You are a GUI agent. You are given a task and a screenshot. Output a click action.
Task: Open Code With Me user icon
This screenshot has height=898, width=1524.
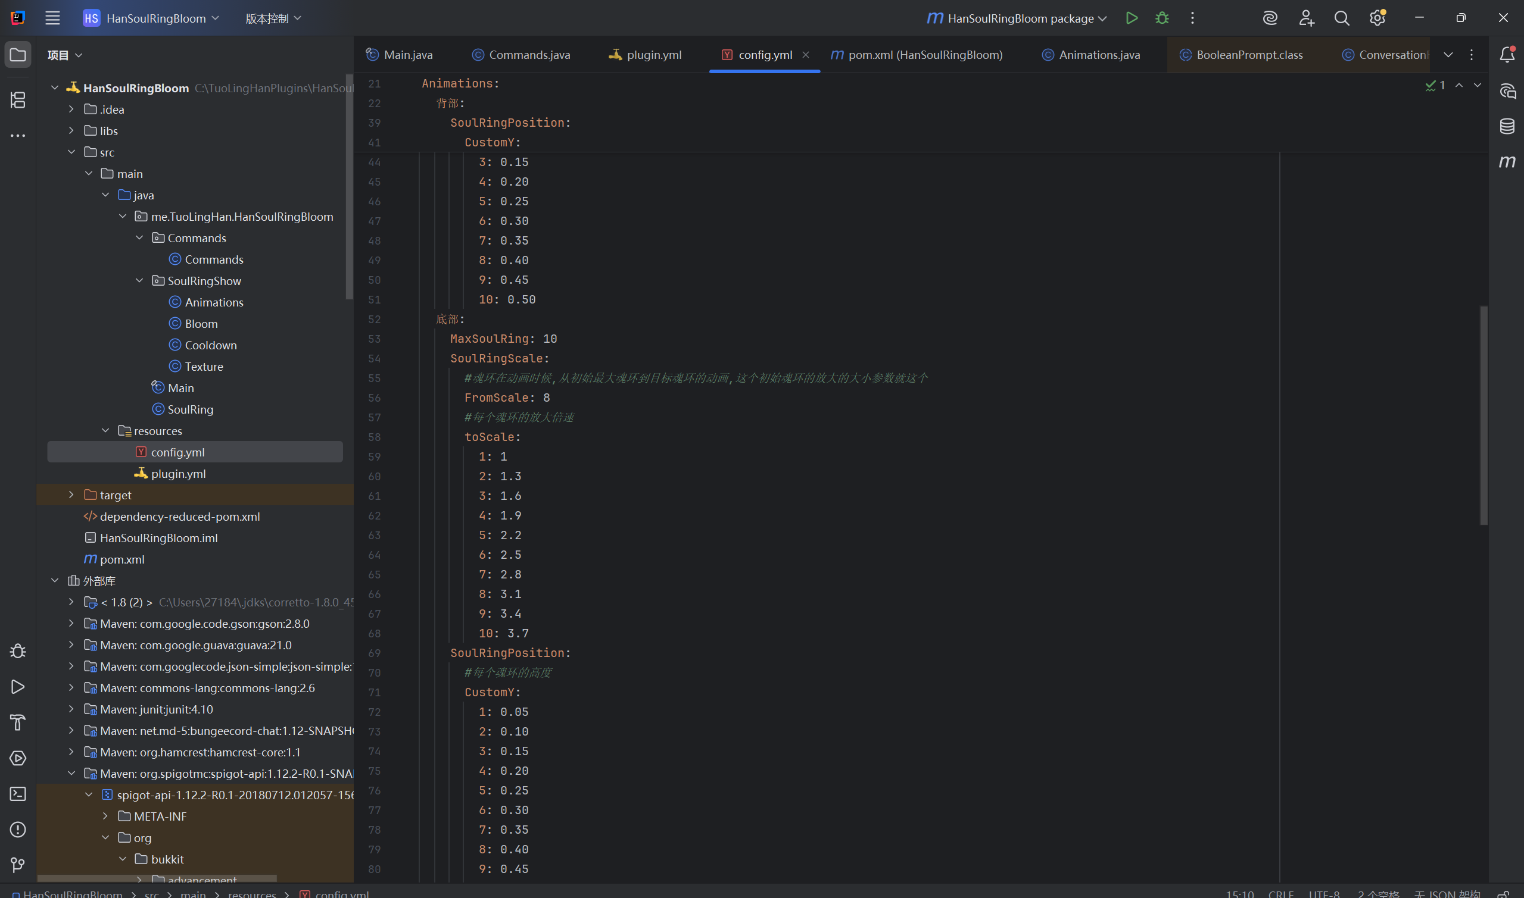coord(1306,18)
